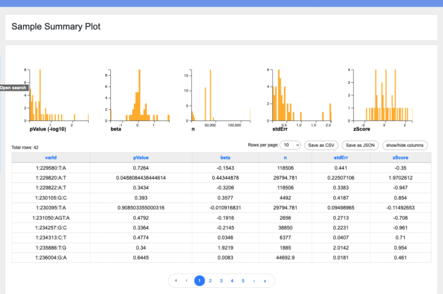Viewport: 443px width, 294px height.
Task: Select variant 1:230395:T:A cell
Action: (51, 207)
